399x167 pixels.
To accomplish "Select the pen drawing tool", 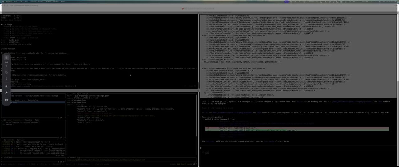I will (7, 86).
